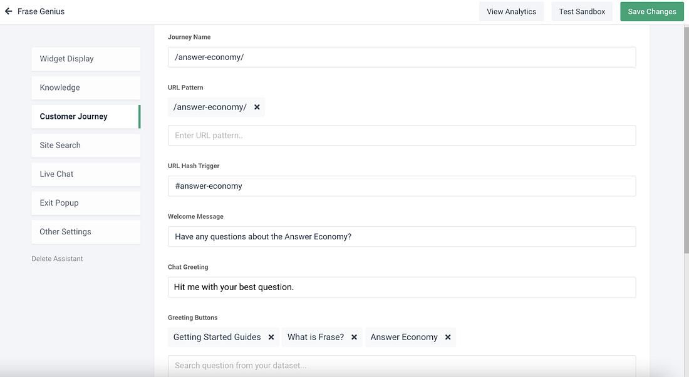Open the Test Sandbox
689x377 pixels.
583,11
